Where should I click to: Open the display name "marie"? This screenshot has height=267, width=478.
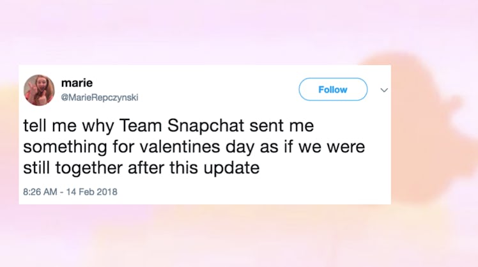[77, 83]
